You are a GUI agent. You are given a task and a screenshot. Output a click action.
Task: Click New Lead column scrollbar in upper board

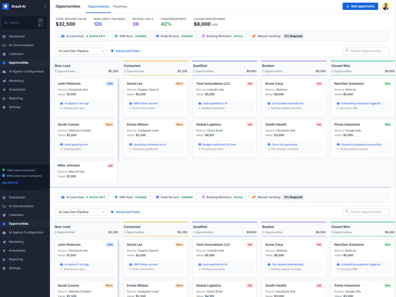point(118,120)
